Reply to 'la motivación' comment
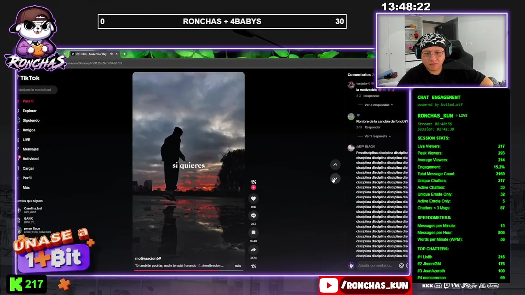525x295 pixels. click(x=372, y=96)
